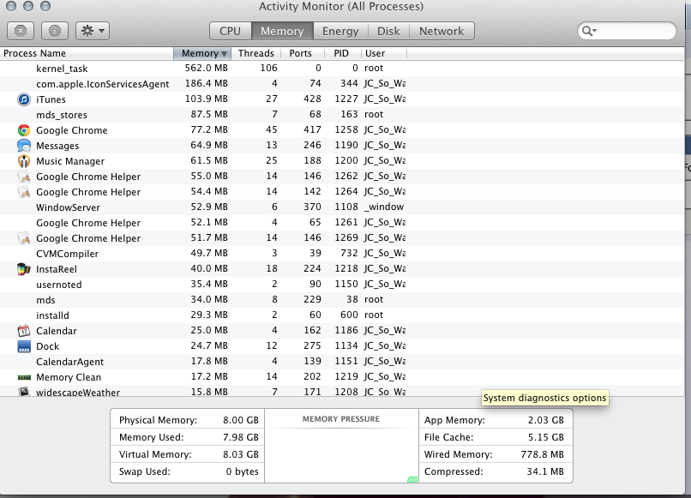Viewport: 691px width, 498px height.
Task: Select the Google Chrome Helper with PID 1261
Action: click(342, 223)
